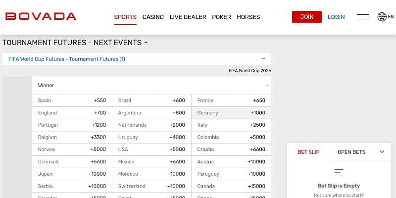Switch to the Open Bets tab
This screenshot has height=198, width=396.
pos(351,152)
